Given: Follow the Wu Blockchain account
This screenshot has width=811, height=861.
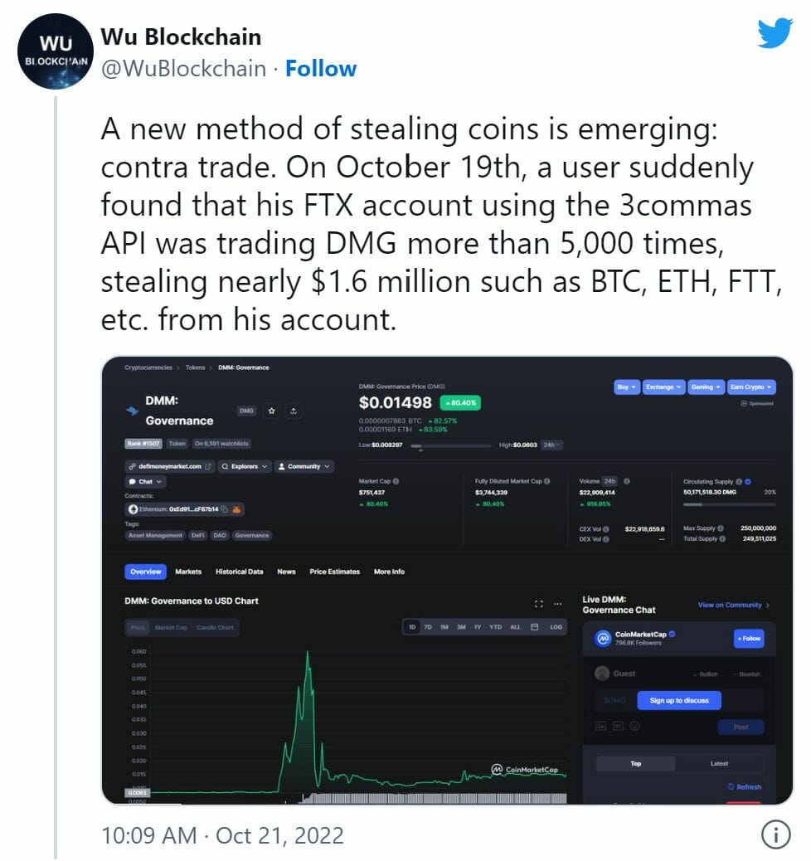Looking at the screenshot, I should [x=321, y=68].
